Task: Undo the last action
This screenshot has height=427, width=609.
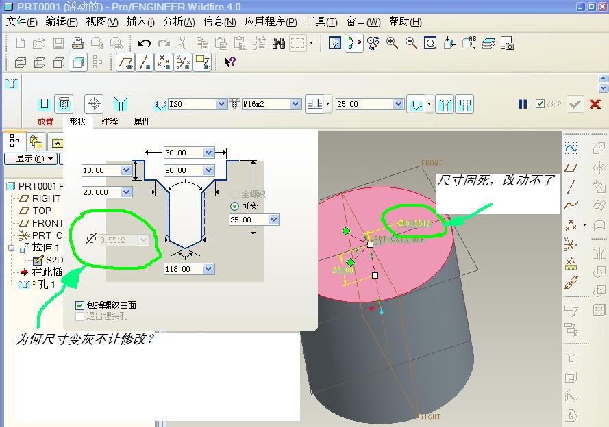Action: click(144, 43)
